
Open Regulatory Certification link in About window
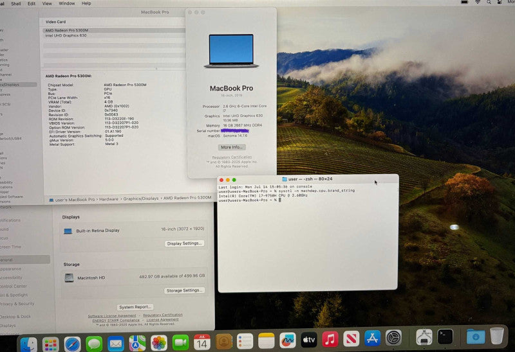[232, 157]
